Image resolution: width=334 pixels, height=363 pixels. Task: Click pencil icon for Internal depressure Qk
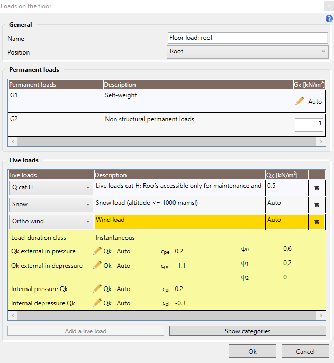[x=97, y=303]
